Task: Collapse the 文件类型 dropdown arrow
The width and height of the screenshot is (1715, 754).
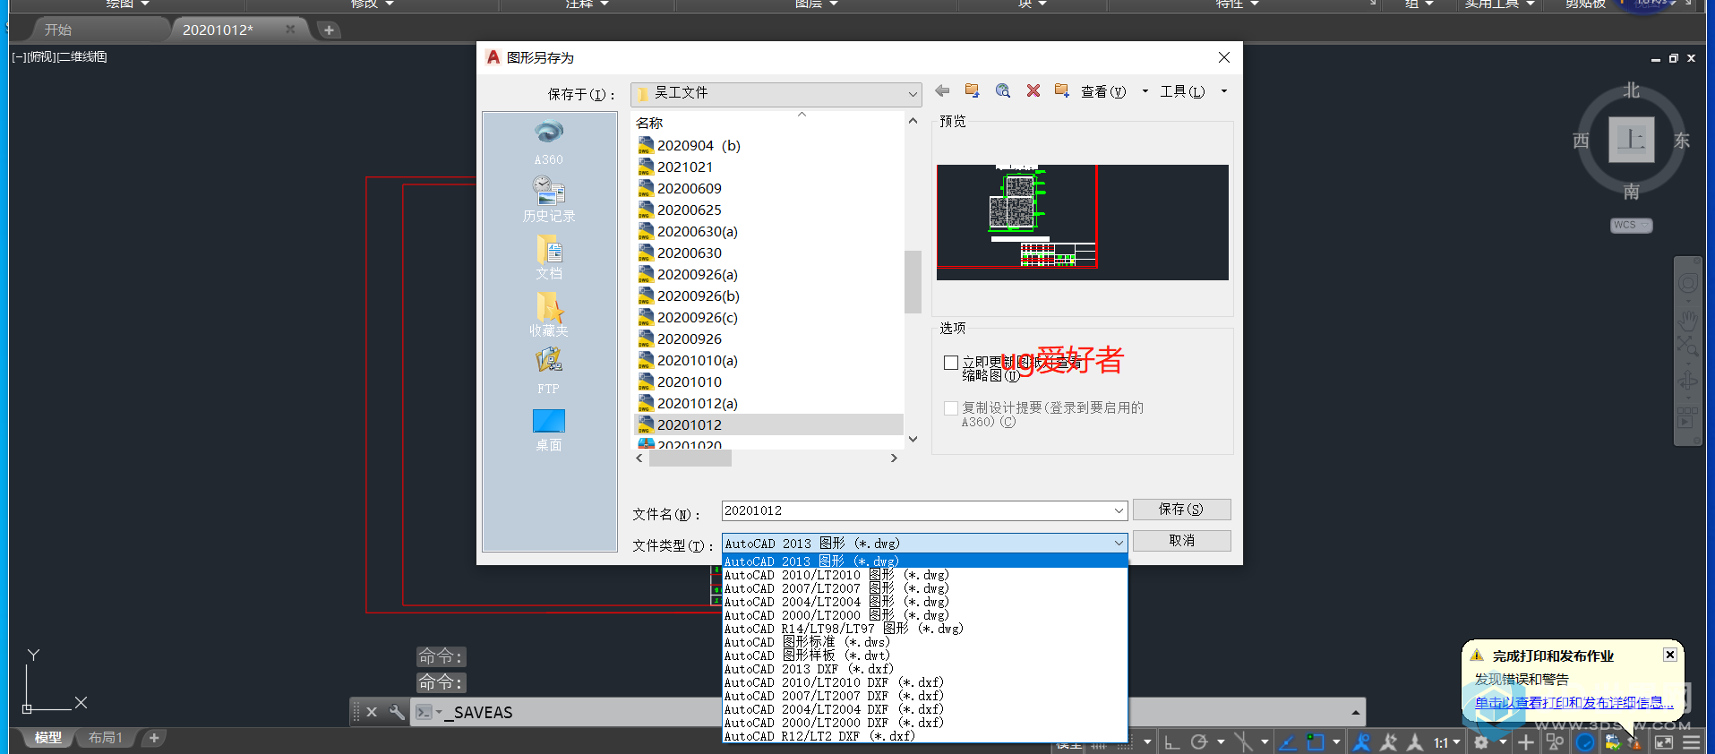Action: [1119, 543]
